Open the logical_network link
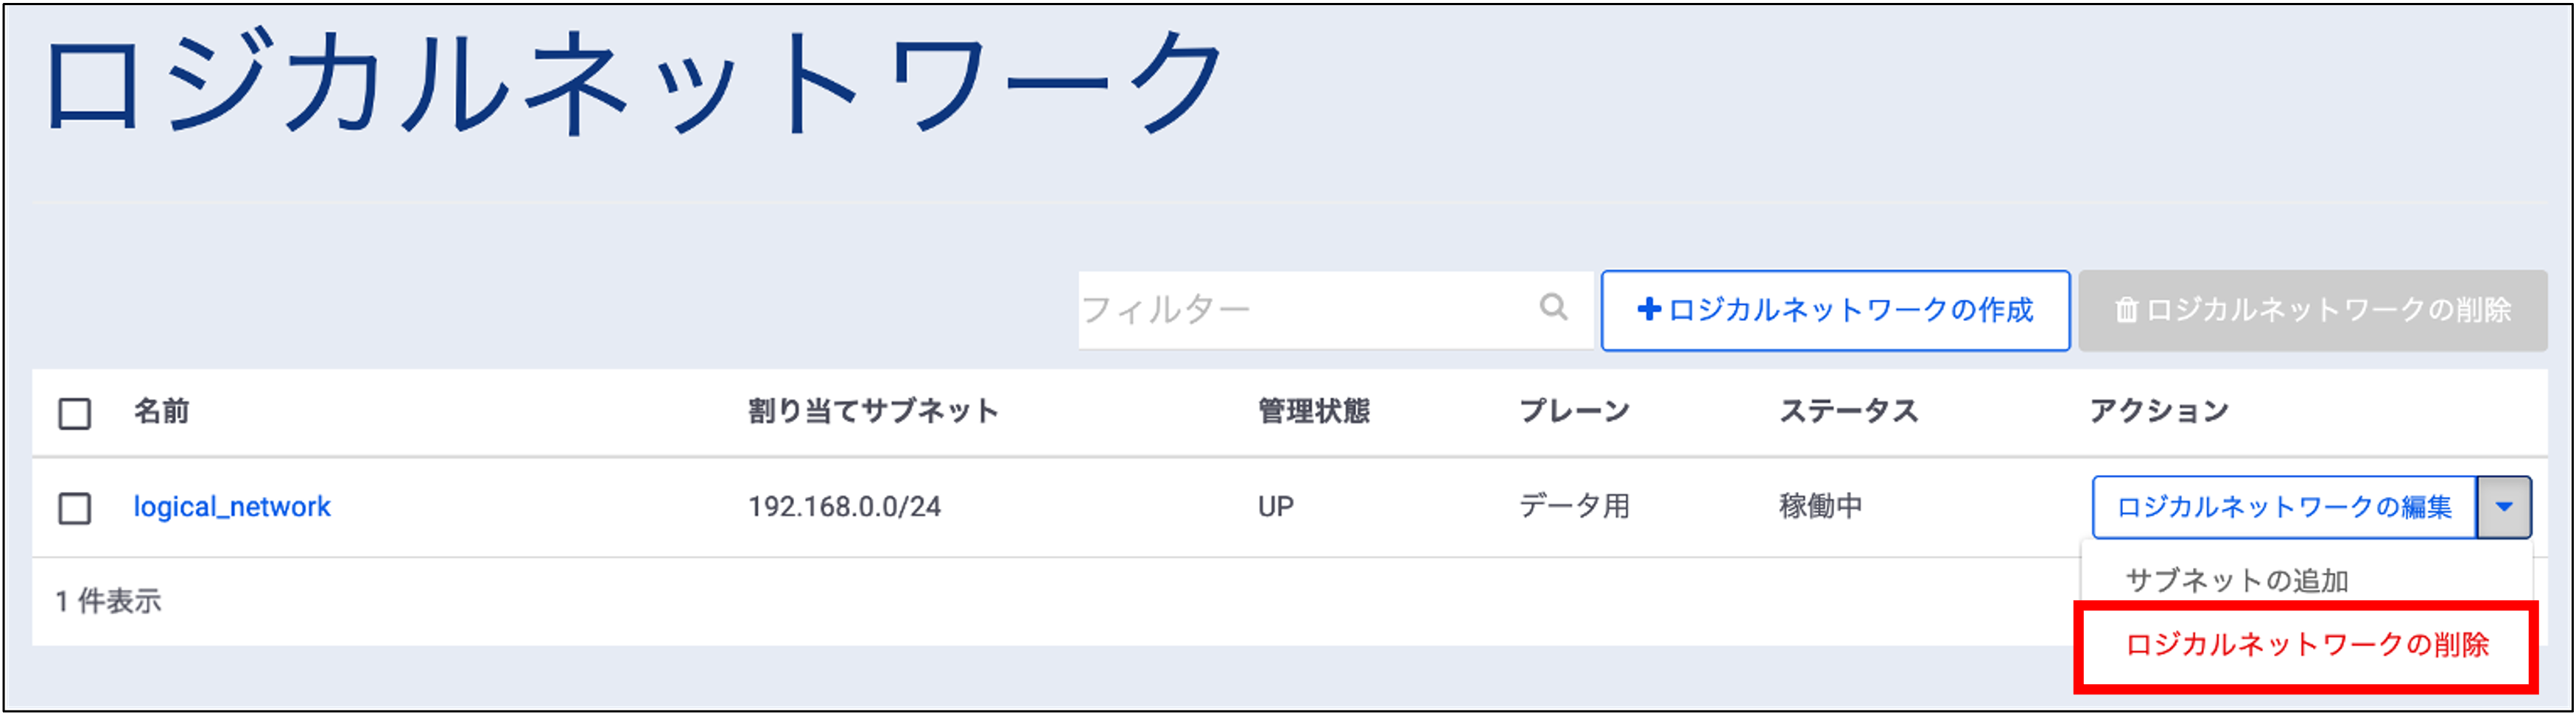Viewport: 2576px width, 715px height. click(x=232, y=507)
